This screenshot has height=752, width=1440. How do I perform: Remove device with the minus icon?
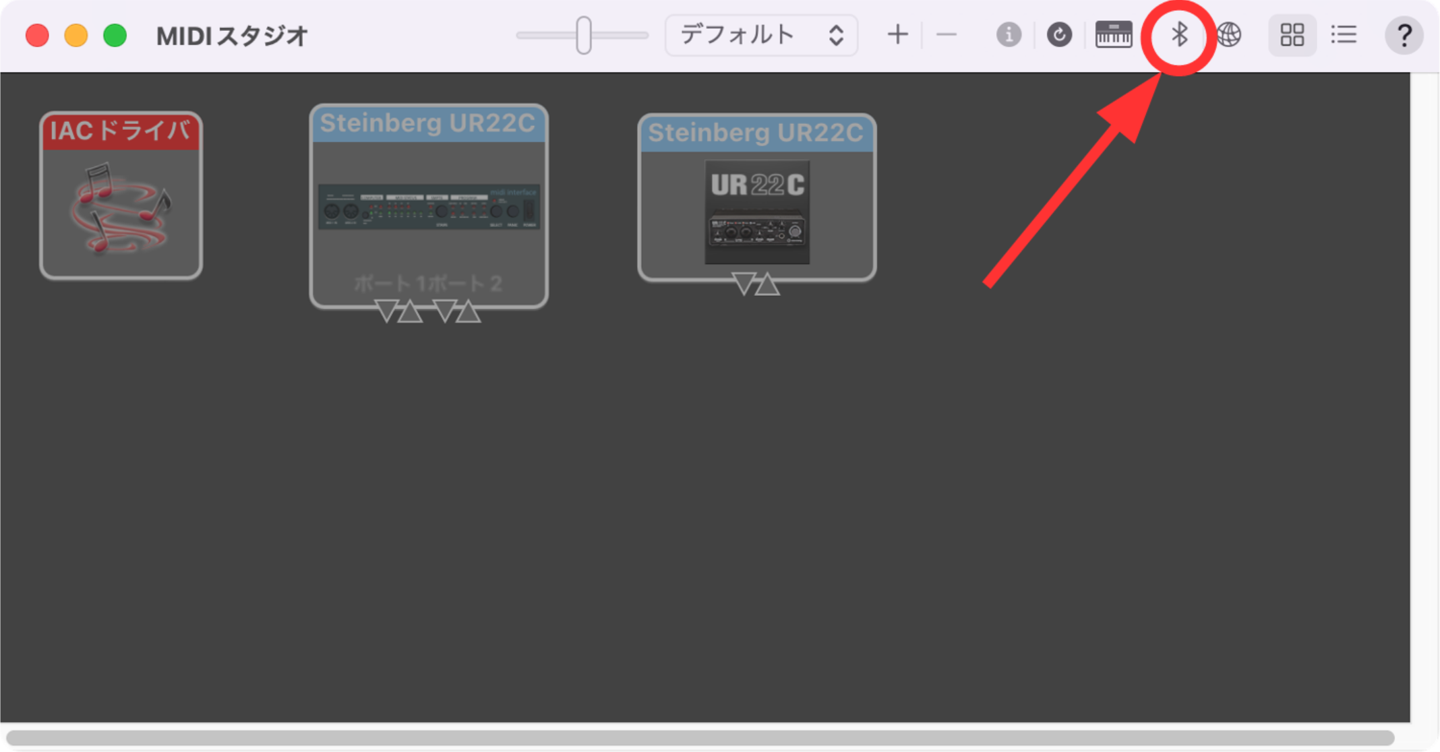pos(947,35)
